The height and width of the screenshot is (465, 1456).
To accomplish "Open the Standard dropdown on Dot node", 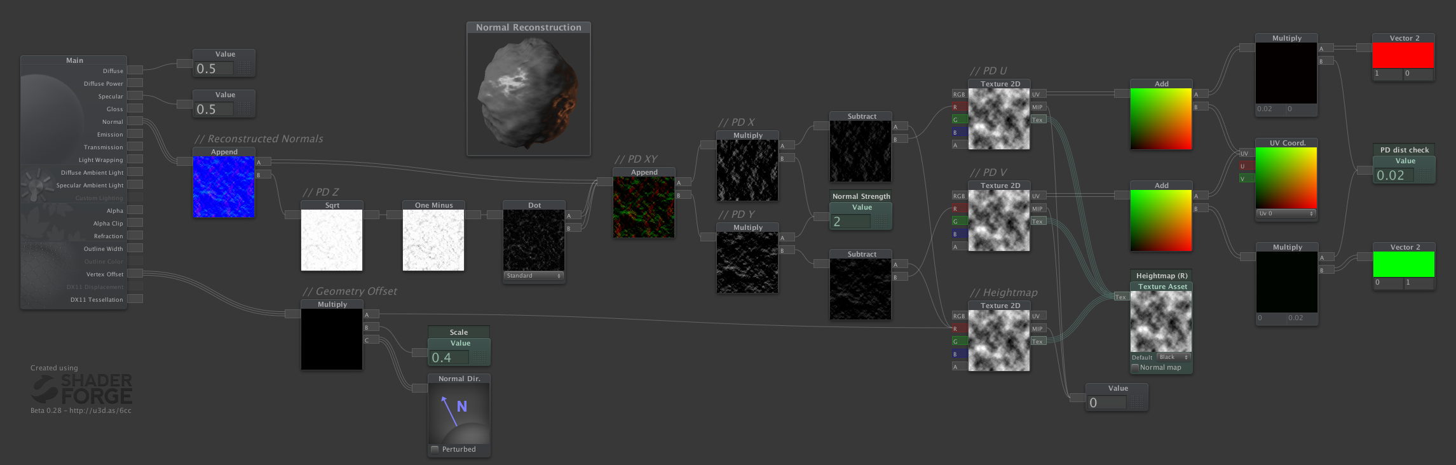I will click(533, 276).
